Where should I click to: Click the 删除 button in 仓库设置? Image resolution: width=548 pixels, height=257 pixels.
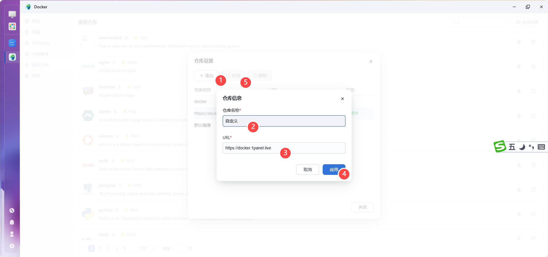[260, 76]
